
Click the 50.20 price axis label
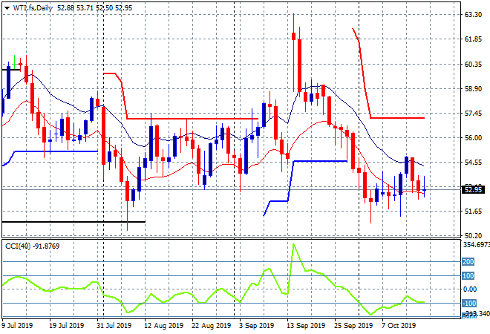click(473, 236)
